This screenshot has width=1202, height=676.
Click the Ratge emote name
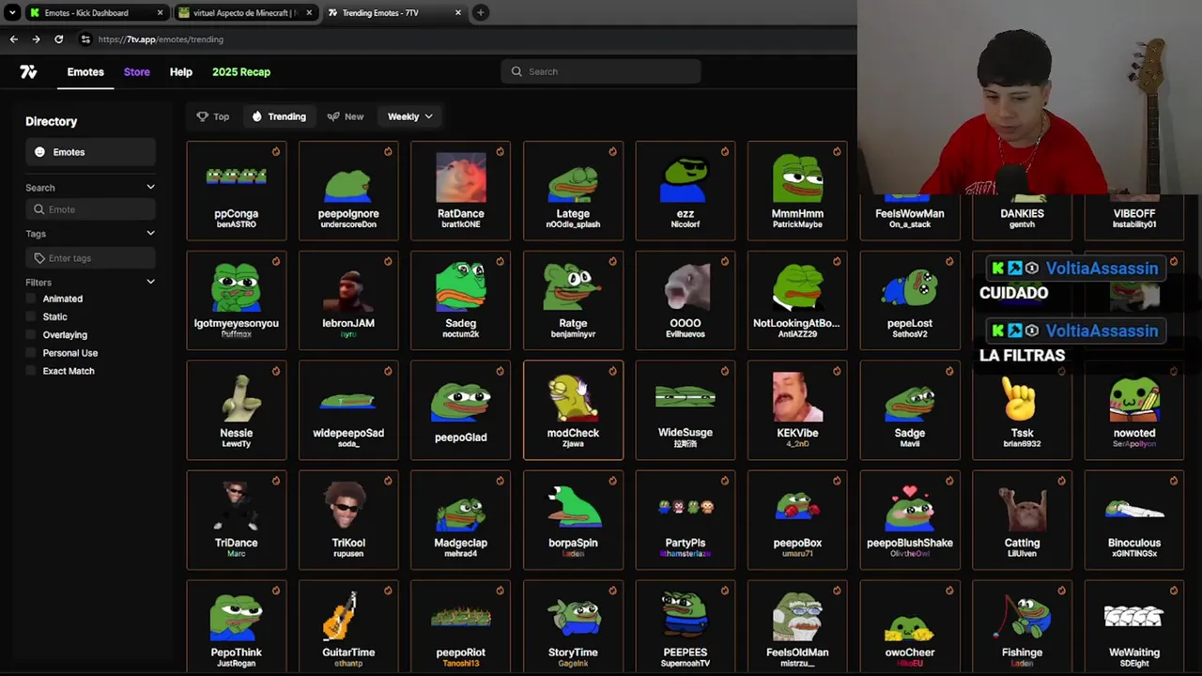573,323
